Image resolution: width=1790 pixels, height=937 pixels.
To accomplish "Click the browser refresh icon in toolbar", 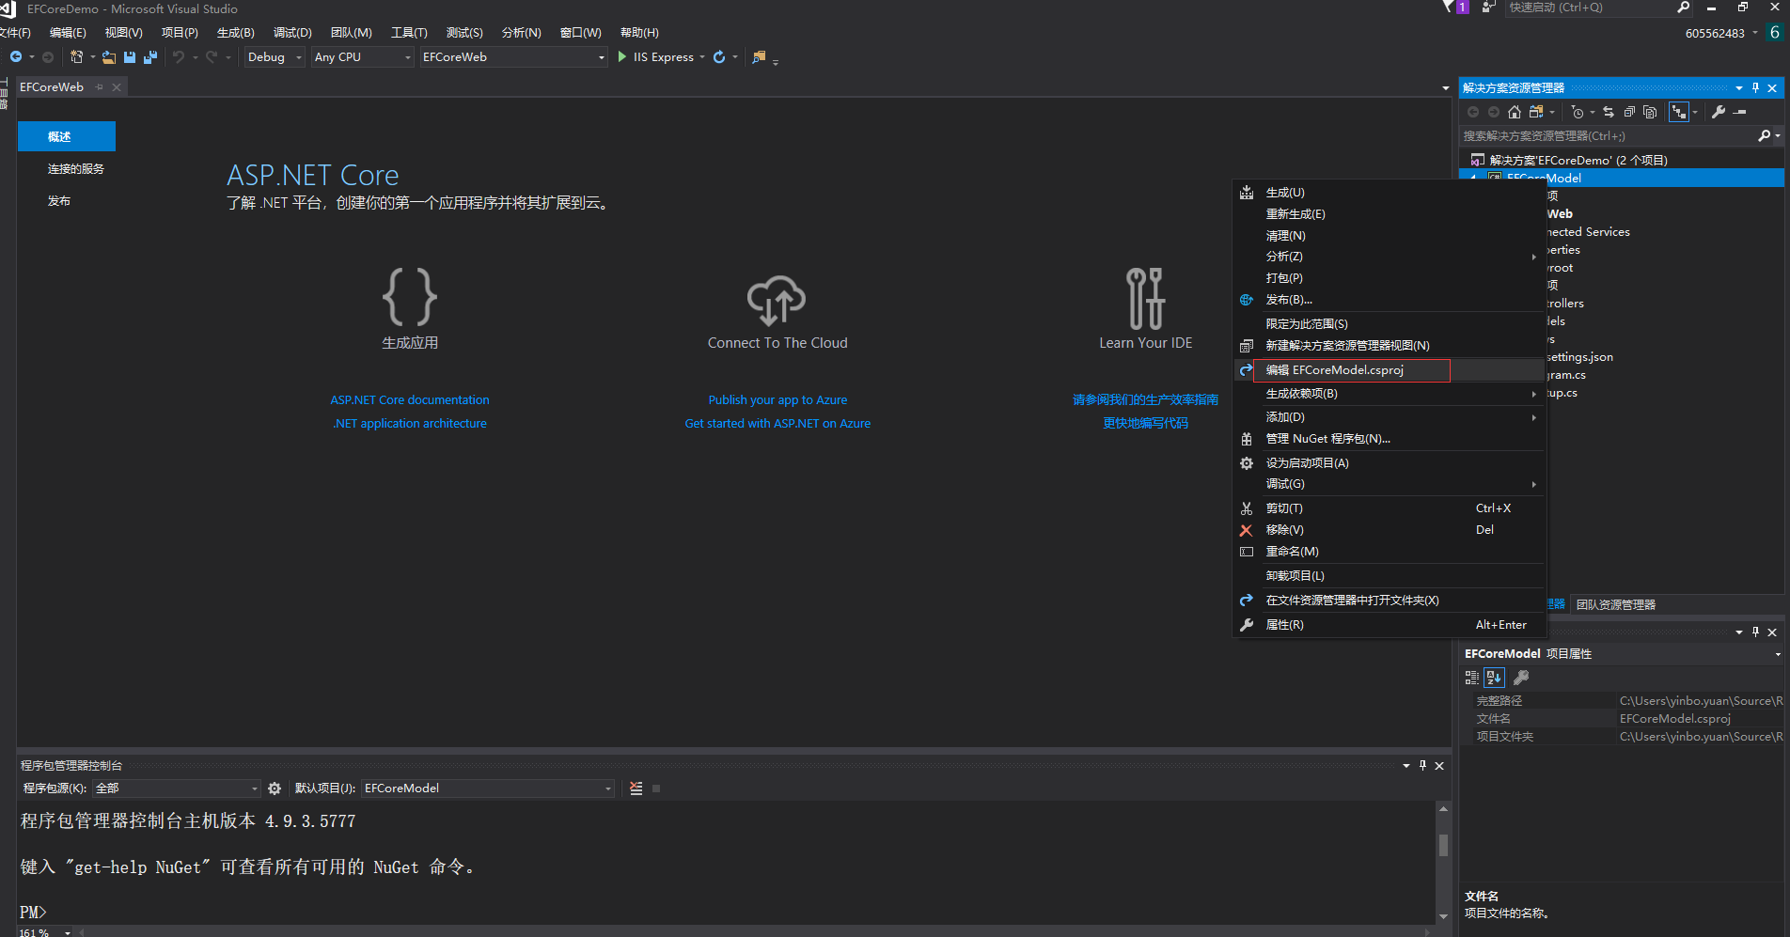I will click(x=719, y=57).
